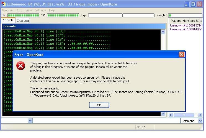Screen dimensions: 206x138
Task: Click OK in the Error dialog
Action: (x=99, y=105)
